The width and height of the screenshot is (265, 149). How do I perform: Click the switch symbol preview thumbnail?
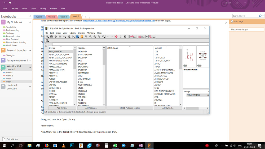[x=189, y=56]
